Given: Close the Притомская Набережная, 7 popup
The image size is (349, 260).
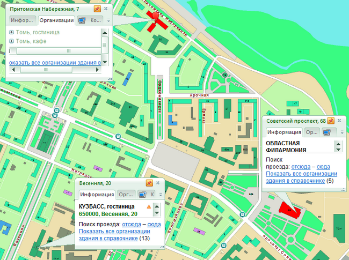Looking at the screenshot, I should click(x=106, y=9).
